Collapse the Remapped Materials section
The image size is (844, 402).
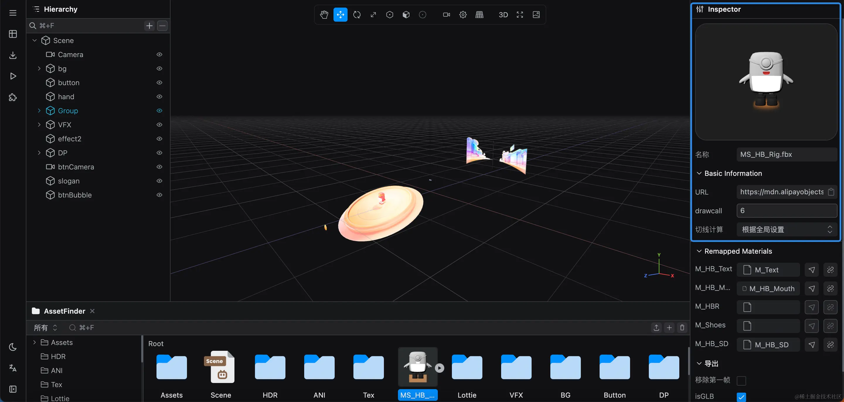pos(699,251)
